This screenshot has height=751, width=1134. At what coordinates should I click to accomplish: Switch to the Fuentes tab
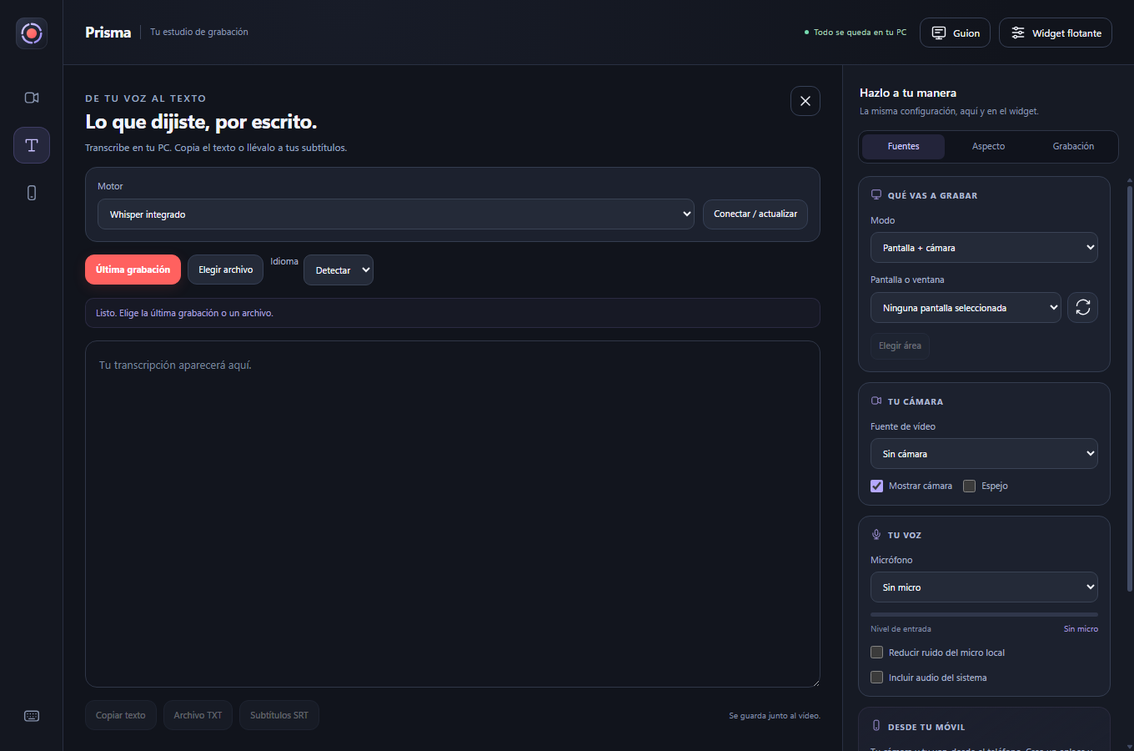click(903, 146)
